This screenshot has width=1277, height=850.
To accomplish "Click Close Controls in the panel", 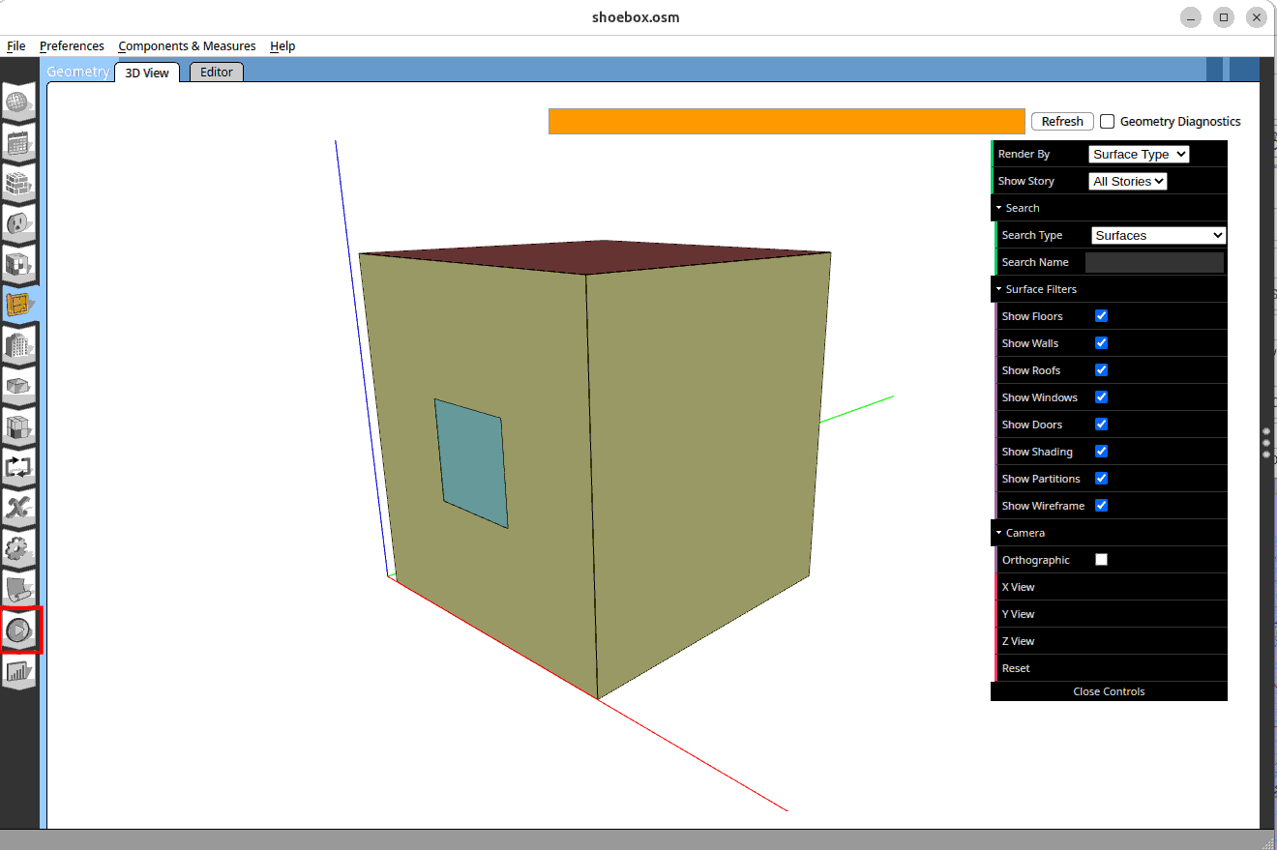I will [1109, 691].
